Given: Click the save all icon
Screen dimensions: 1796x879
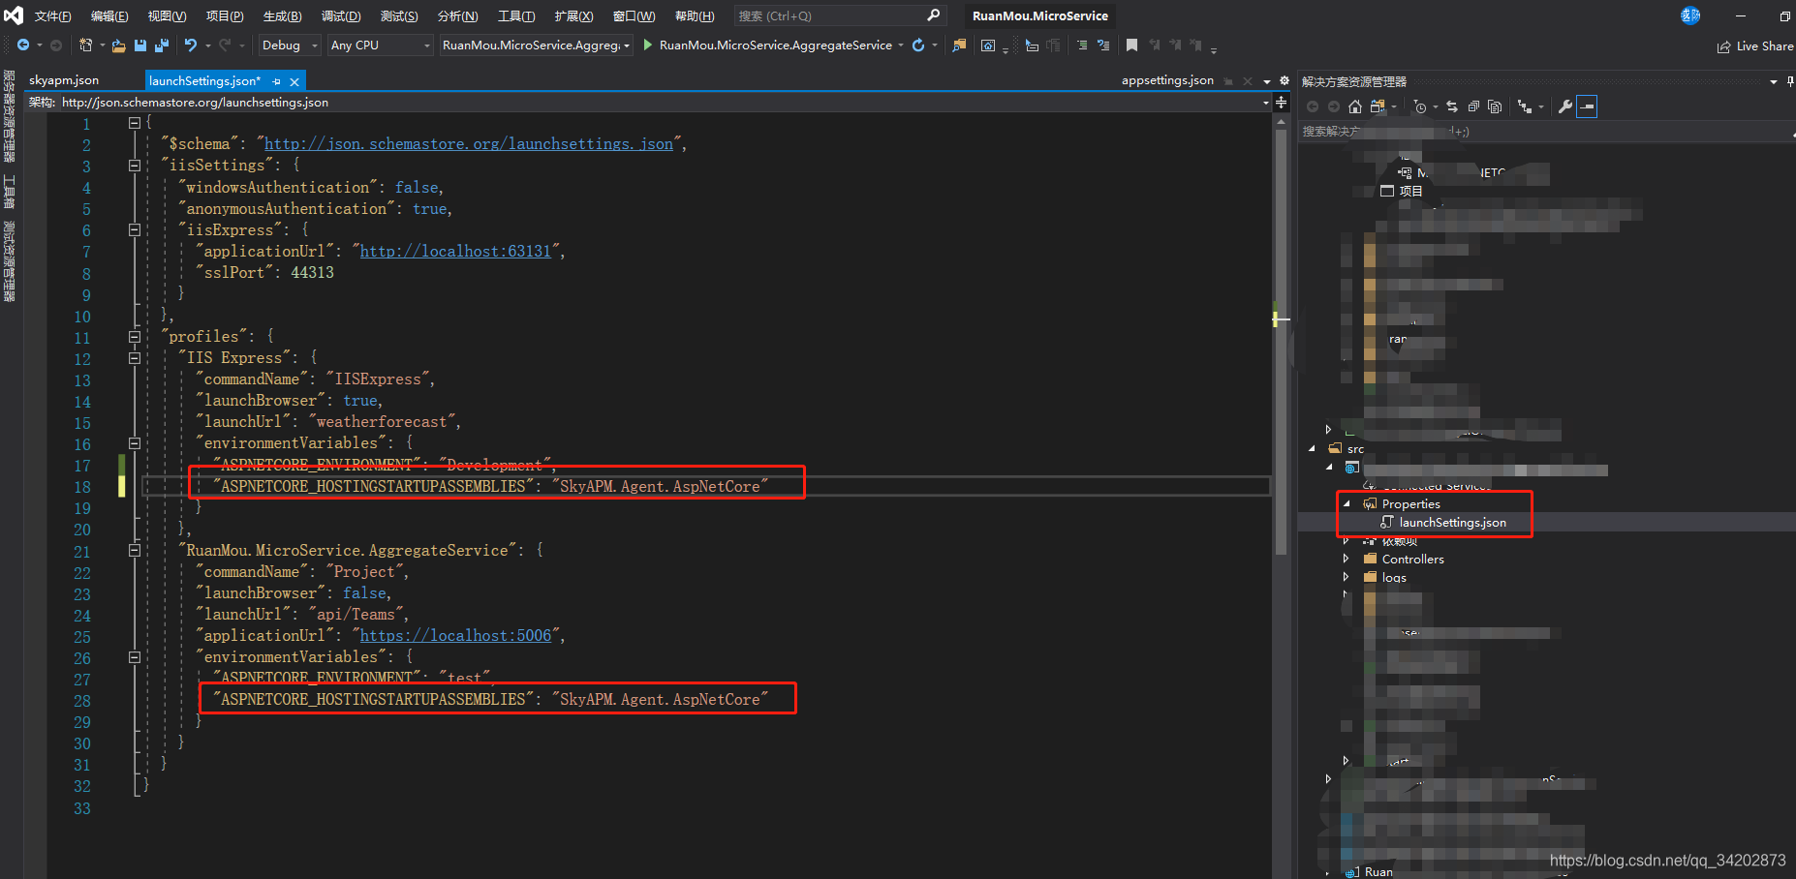Looking at the screenshot, I should 161,45.
